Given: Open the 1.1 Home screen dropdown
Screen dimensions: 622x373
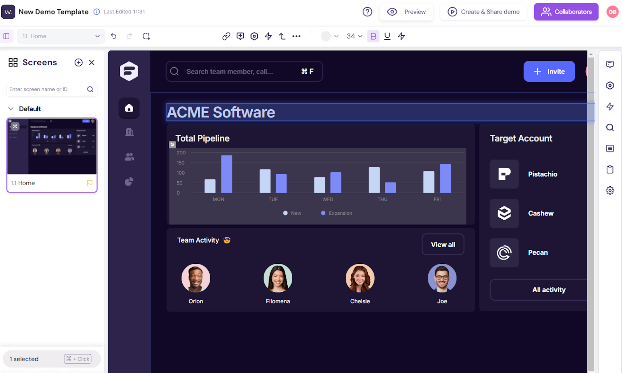Looking at the screenshot, I should [61, 36].
